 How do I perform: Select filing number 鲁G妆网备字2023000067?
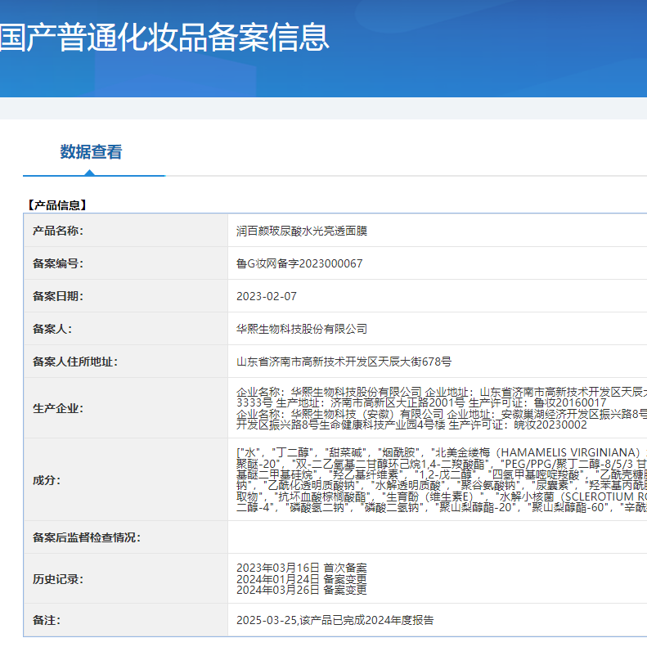coord(299,263)
